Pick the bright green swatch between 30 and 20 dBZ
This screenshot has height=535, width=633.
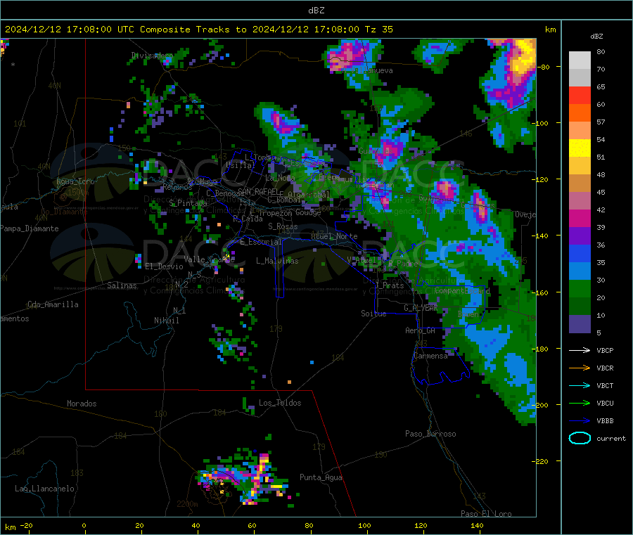[x=580, y=289]
